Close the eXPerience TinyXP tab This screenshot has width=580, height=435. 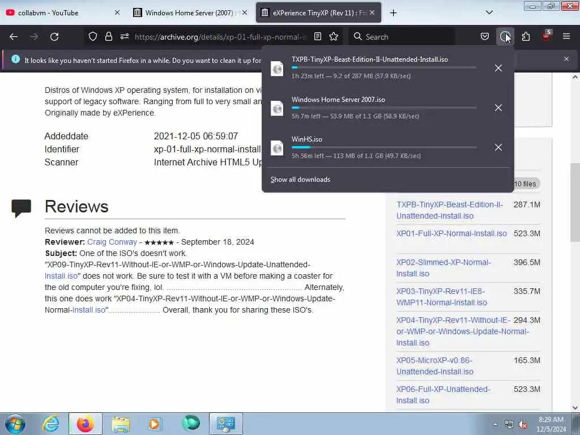tap(372, 12)
